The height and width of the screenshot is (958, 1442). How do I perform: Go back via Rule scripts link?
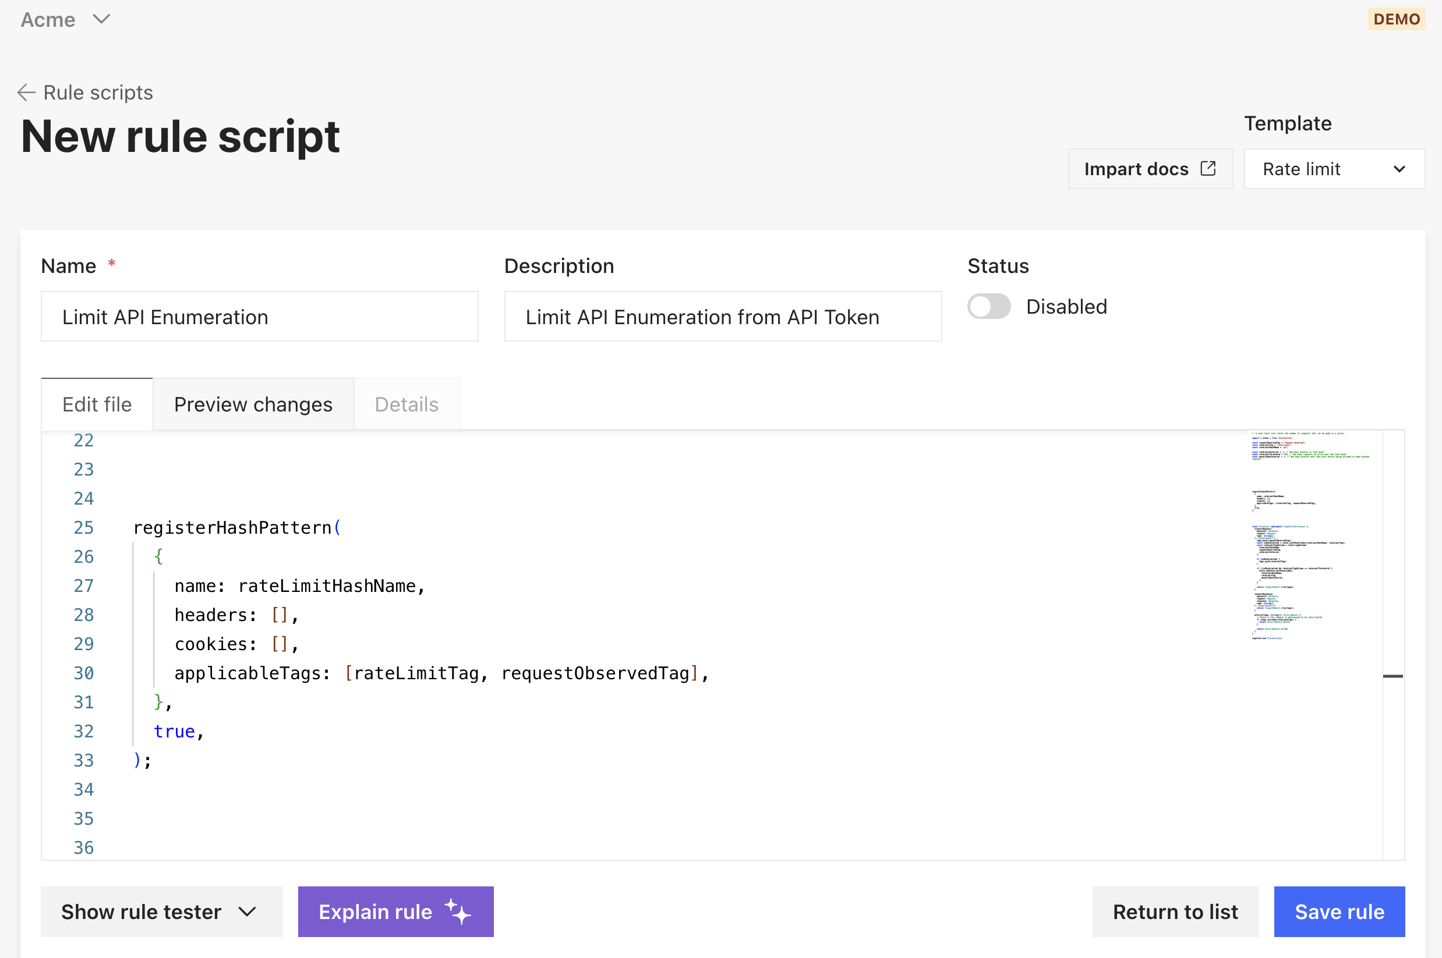pos(98,93)
